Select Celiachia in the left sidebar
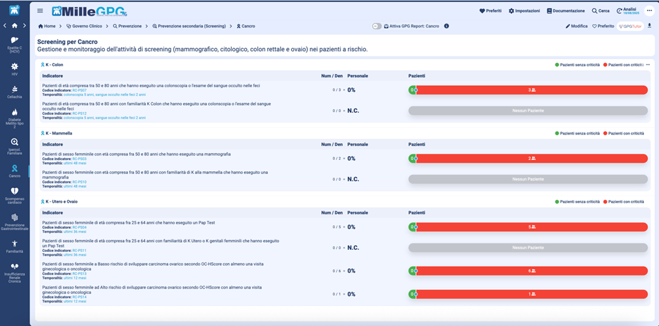 (x=14, y=92)
